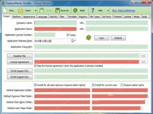153x114 pixels.
Task: Switch to the Platform tab
Action: click(17, 17)
